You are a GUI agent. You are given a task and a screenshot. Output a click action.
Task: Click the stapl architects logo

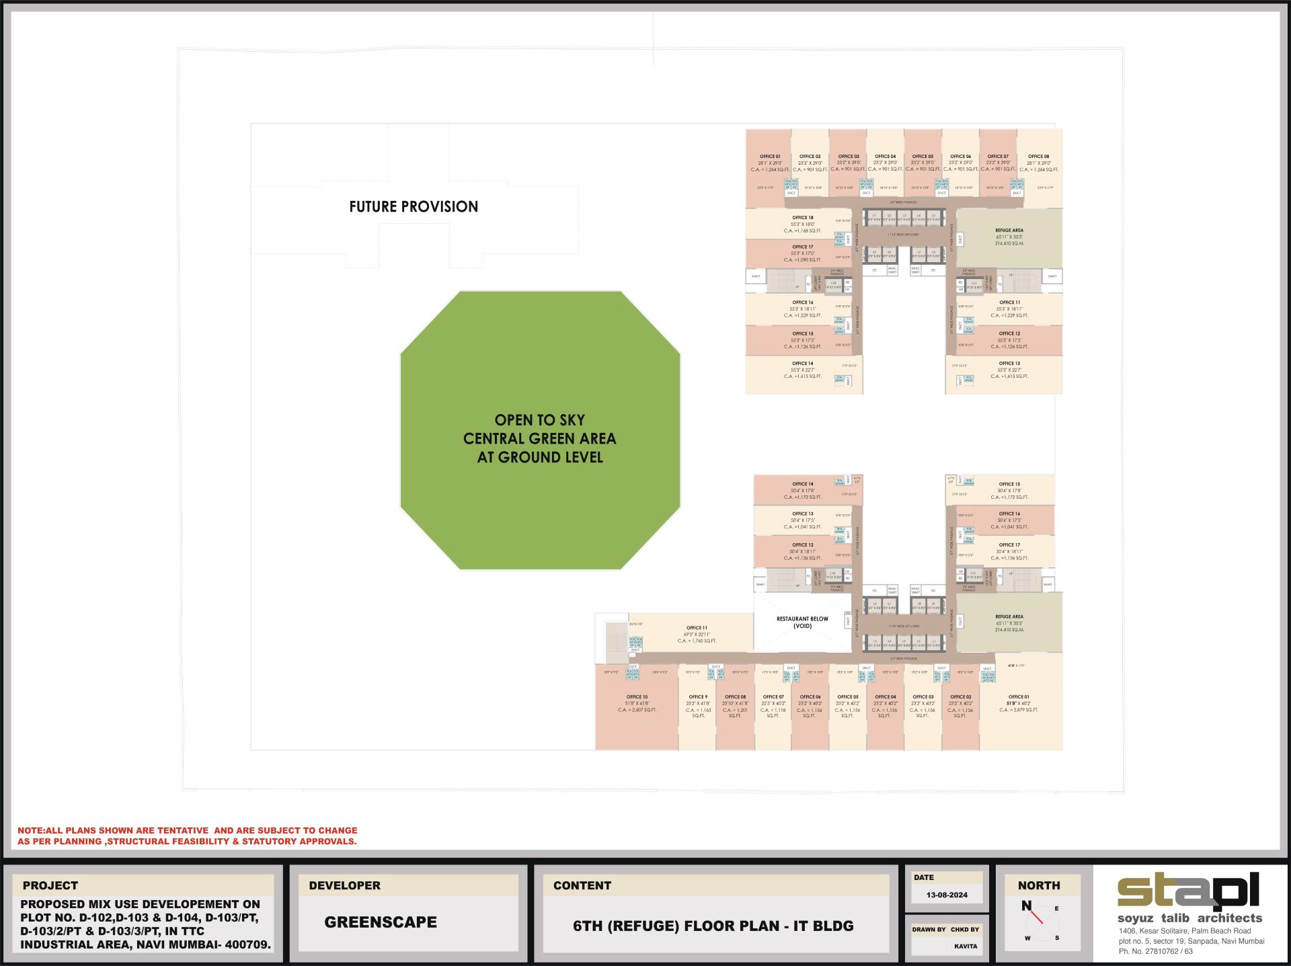pos(1189,891)
